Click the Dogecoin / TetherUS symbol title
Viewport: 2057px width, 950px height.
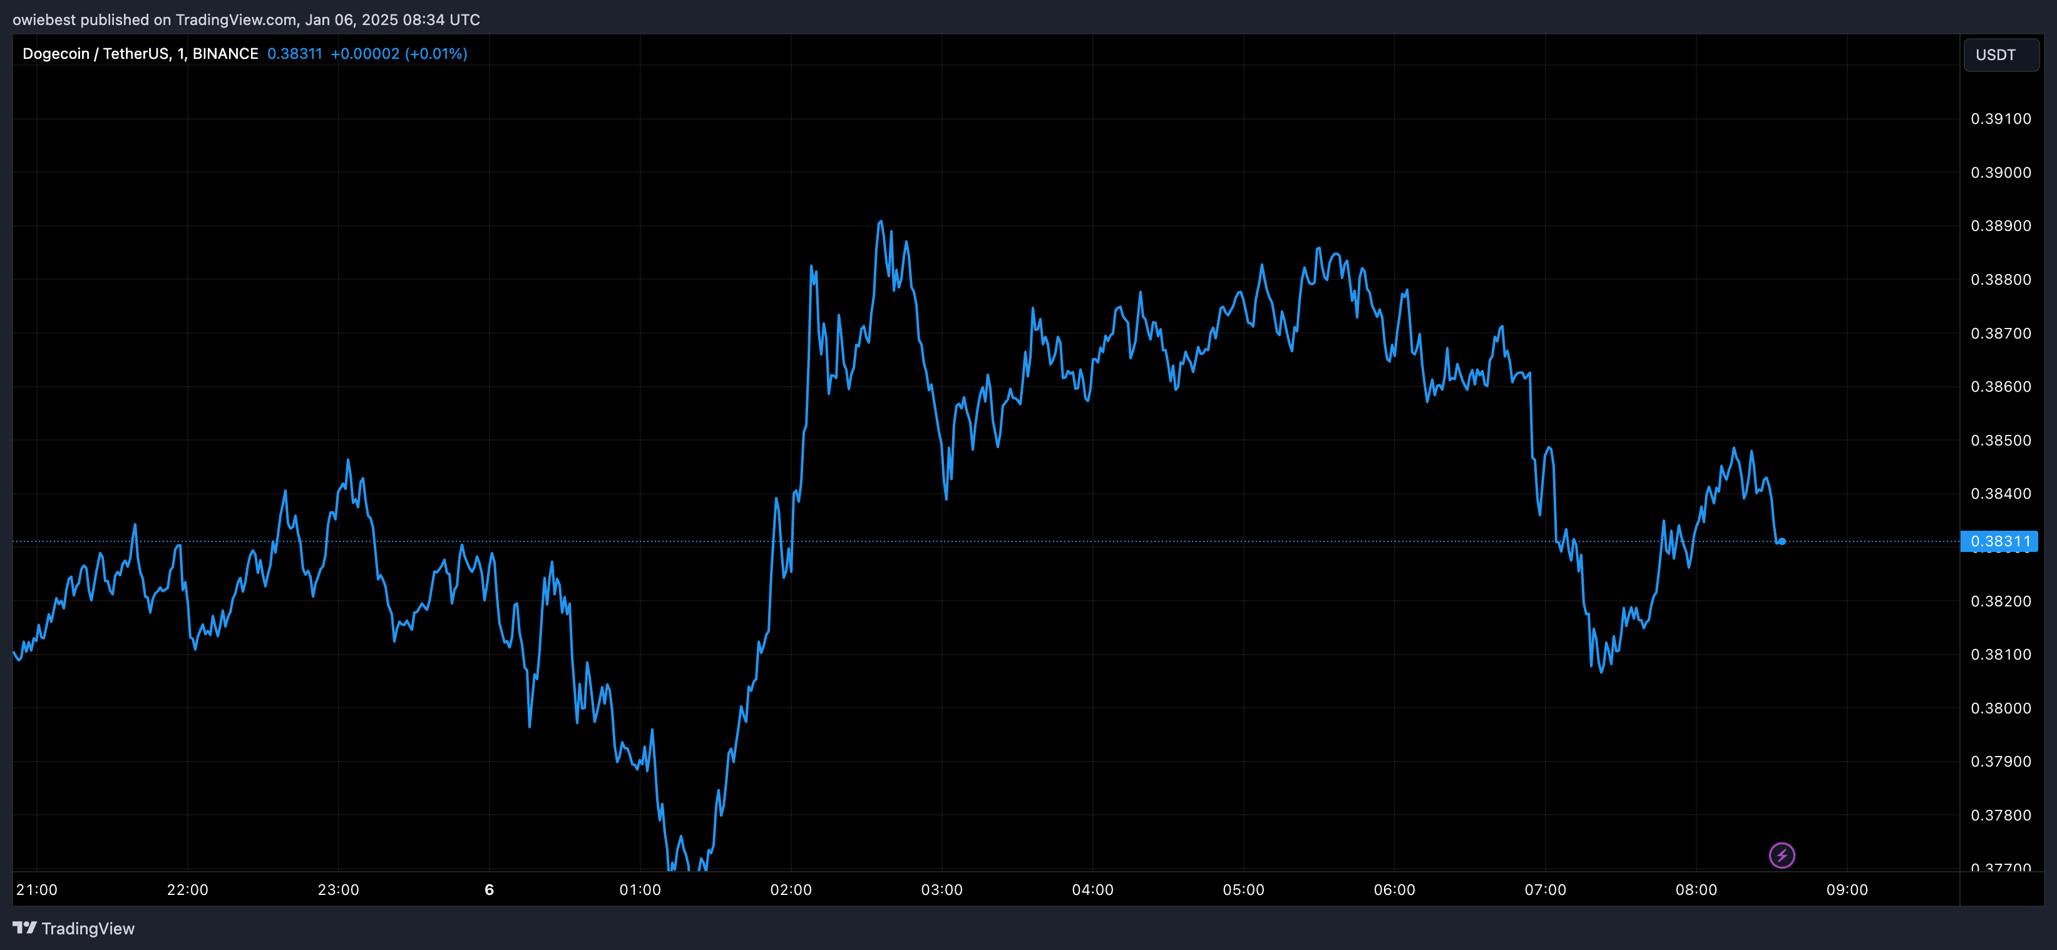click(x=141, y=53)
